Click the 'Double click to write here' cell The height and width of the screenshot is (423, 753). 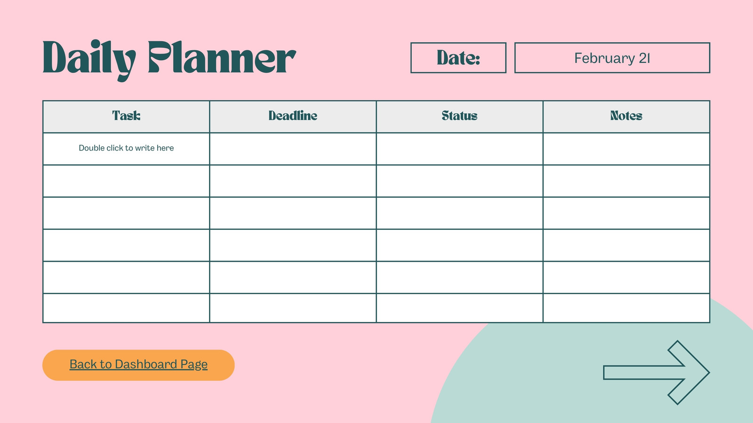coord(126,149)
